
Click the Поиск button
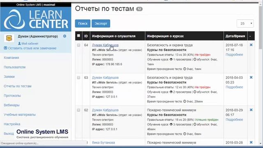tap(83, 23)
